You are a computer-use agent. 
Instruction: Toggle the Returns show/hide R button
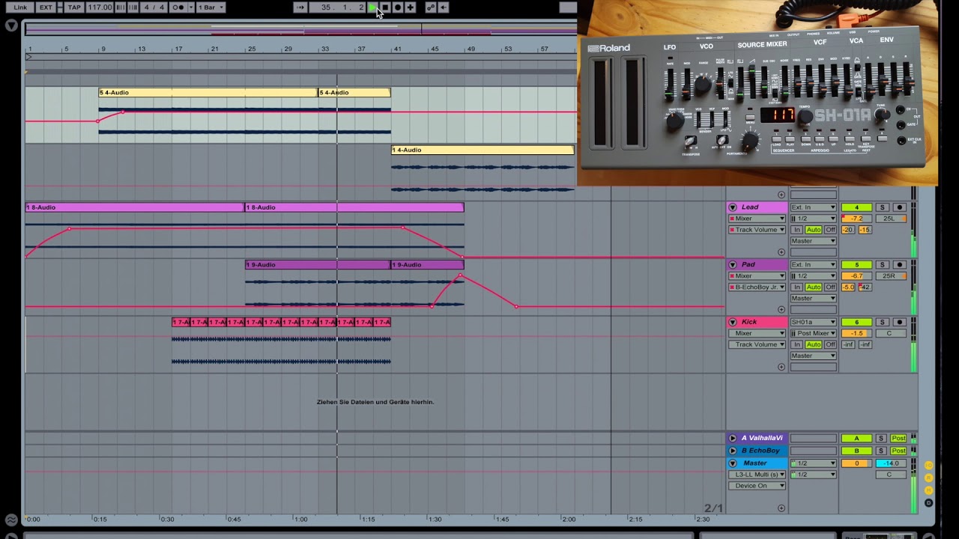click(929, 478)
